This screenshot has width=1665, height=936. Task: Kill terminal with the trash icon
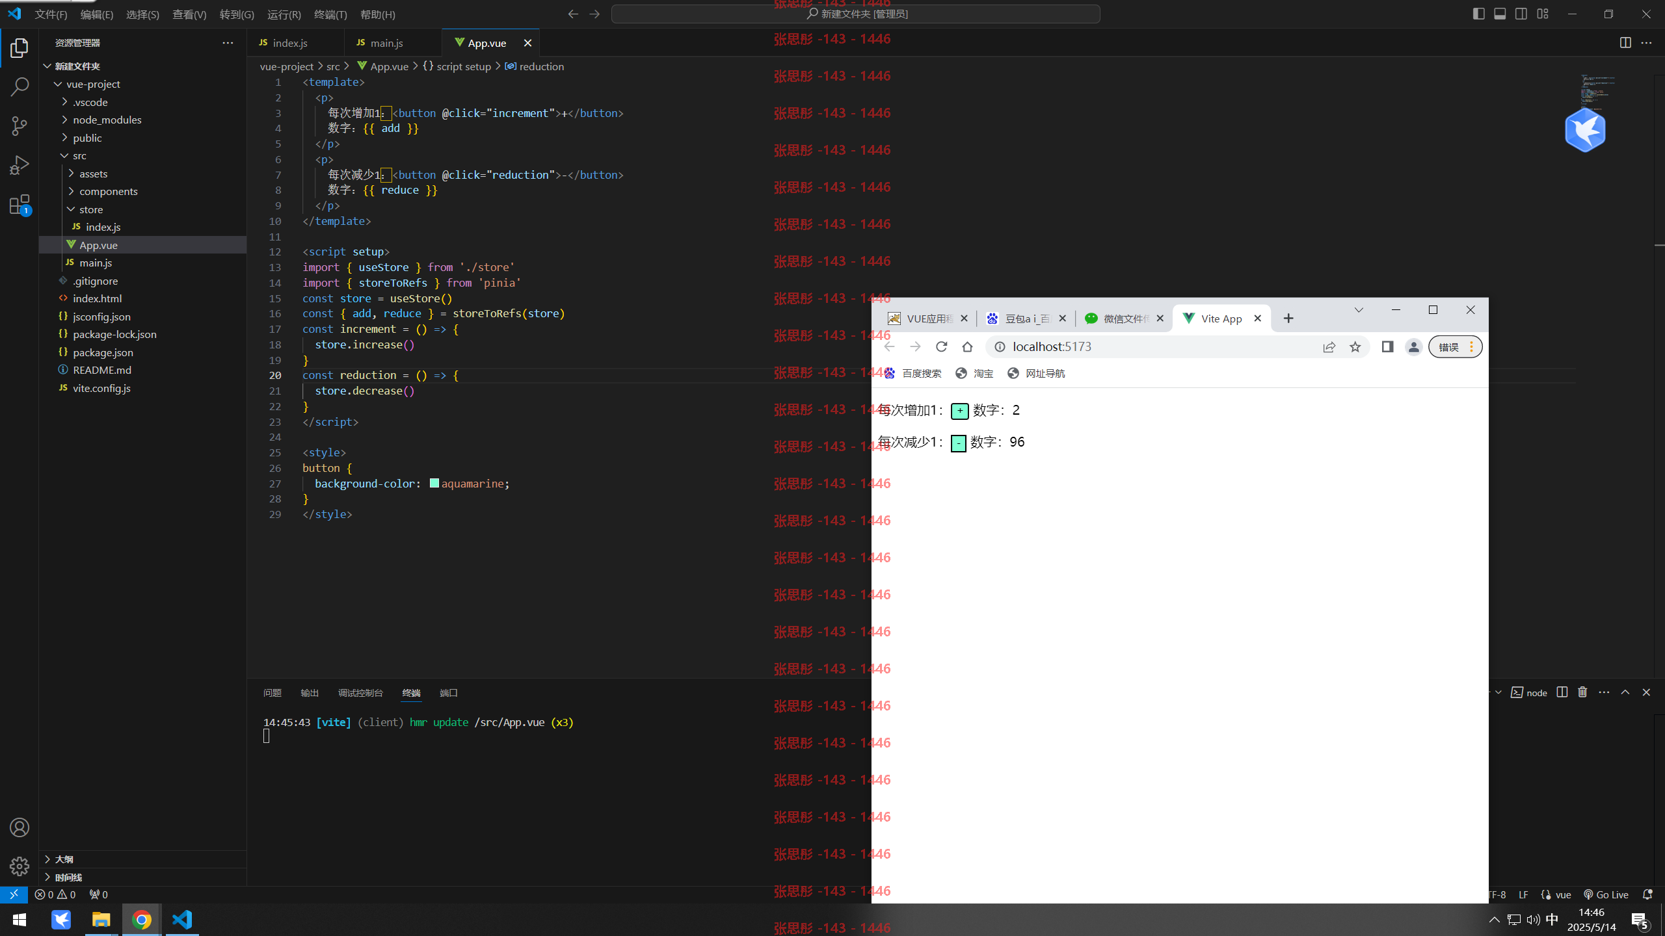1582,692
